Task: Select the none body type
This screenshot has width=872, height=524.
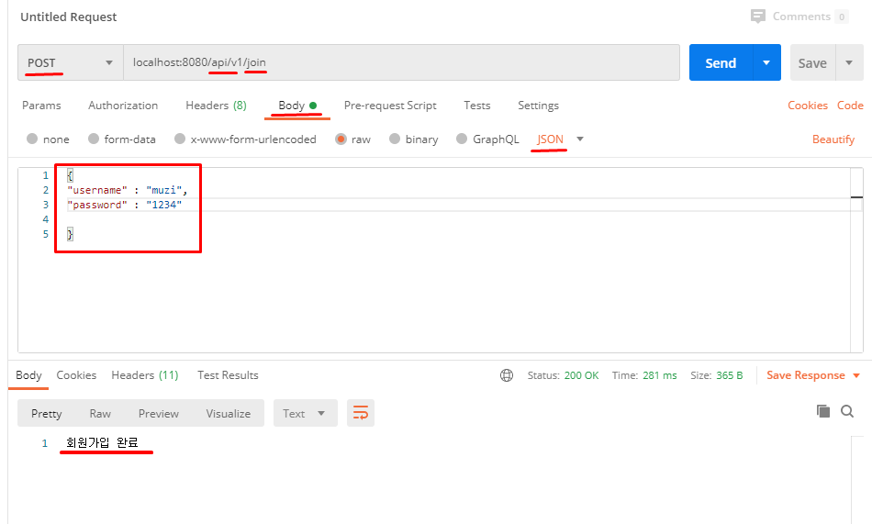Action: pyautogui.click(x=32, y=139)
